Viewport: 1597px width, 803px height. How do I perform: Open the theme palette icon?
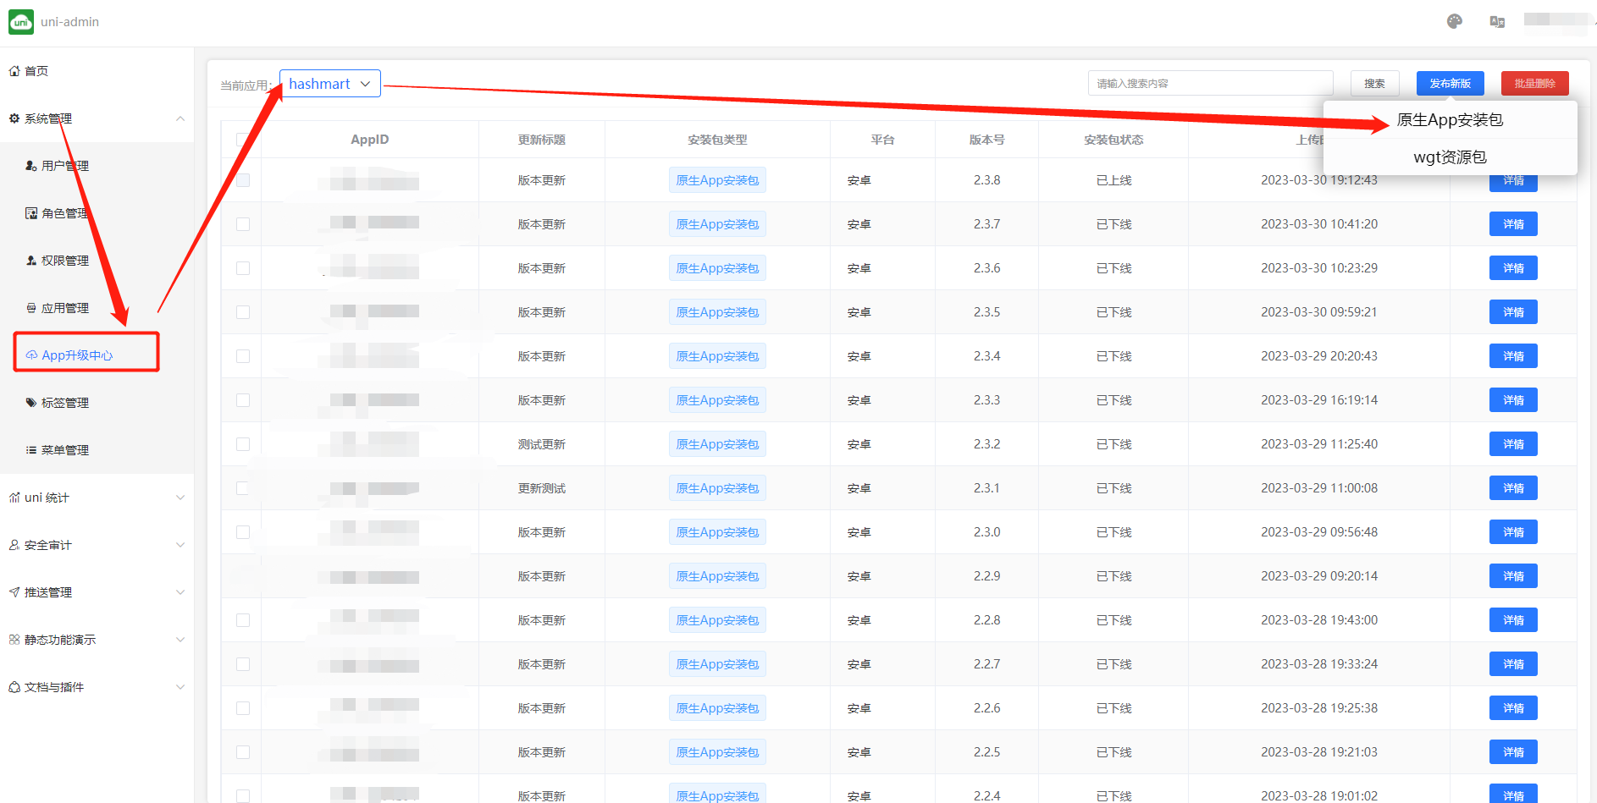(x=1455, y=22)
